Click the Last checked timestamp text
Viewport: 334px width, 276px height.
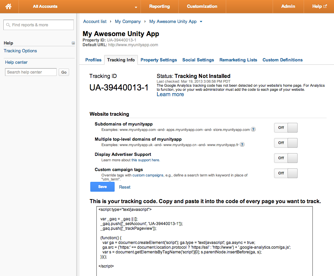[x=193, y=81]
